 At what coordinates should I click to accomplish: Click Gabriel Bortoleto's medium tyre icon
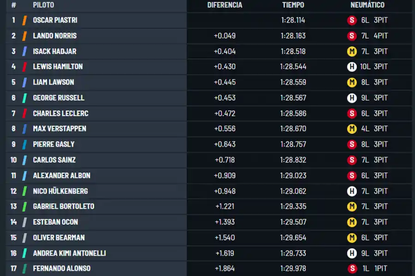352,207
